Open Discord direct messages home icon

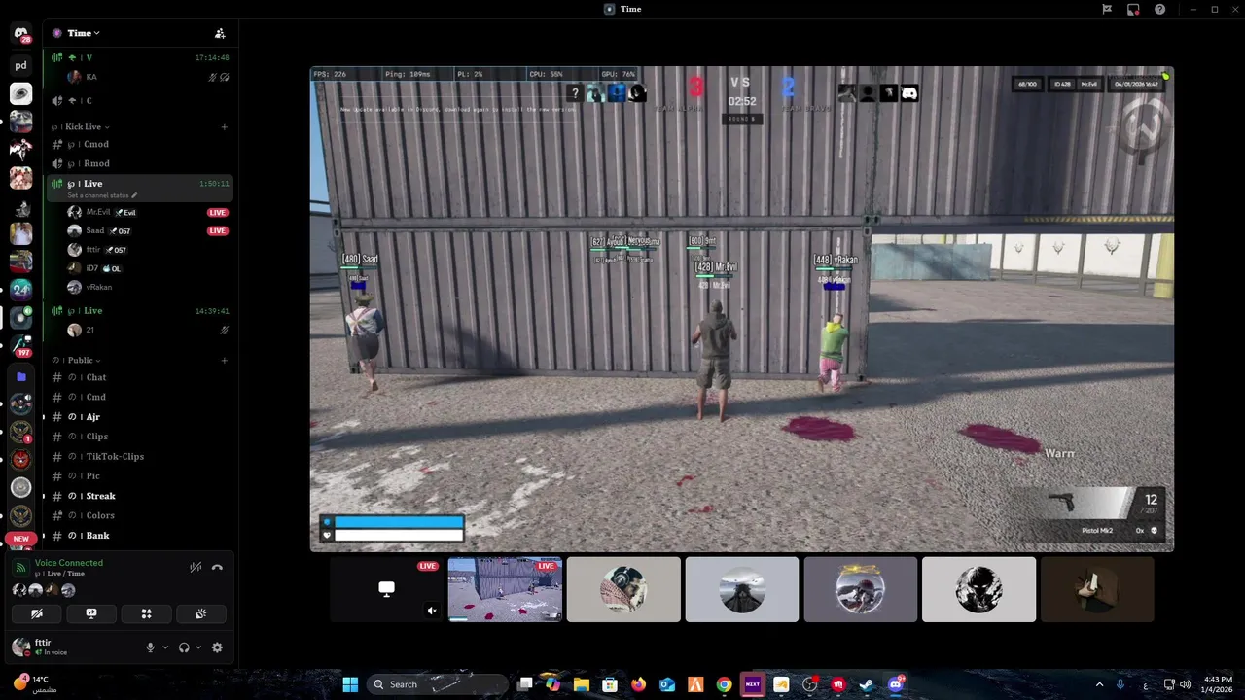point(20,35)
